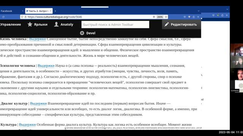The width and height of the screenshot is (243, 136).
Task: Click the user icon beside Anatoly
Action: click(56, 24)
